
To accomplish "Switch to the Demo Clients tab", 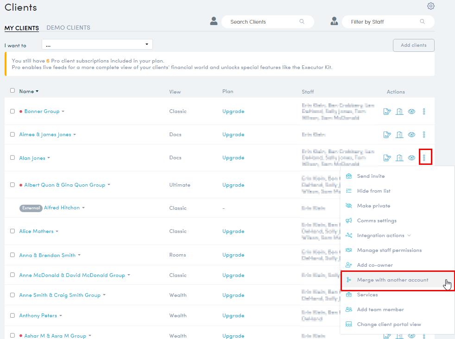I will tap(69, 28).
